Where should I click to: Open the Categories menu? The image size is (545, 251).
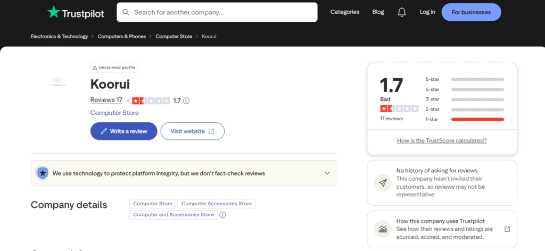point(345,12)
